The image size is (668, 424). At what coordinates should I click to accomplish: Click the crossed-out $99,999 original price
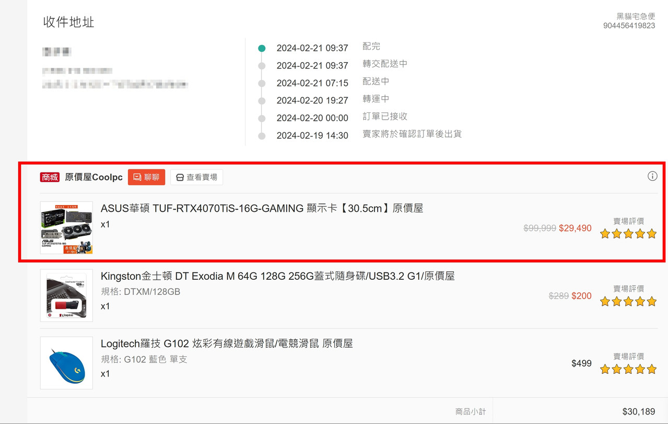coord(540,228)
